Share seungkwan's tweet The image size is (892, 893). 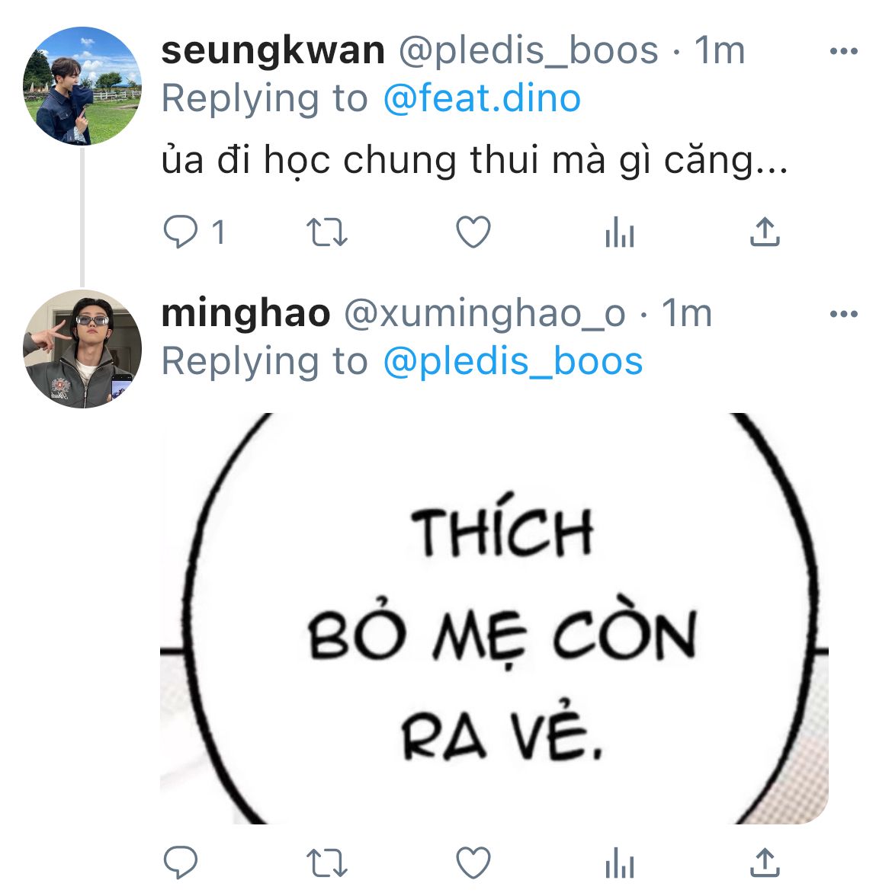click(x=765, y=231)
